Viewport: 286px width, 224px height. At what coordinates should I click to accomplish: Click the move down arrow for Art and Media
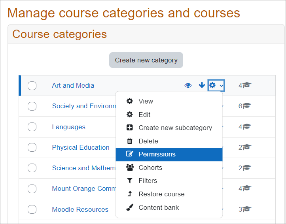202,85
